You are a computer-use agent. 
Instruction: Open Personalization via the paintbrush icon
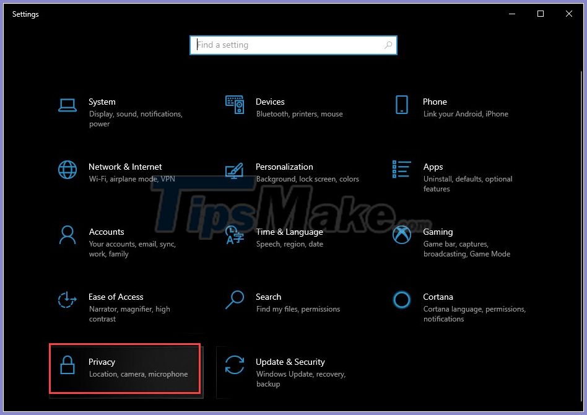click(234, 170)
